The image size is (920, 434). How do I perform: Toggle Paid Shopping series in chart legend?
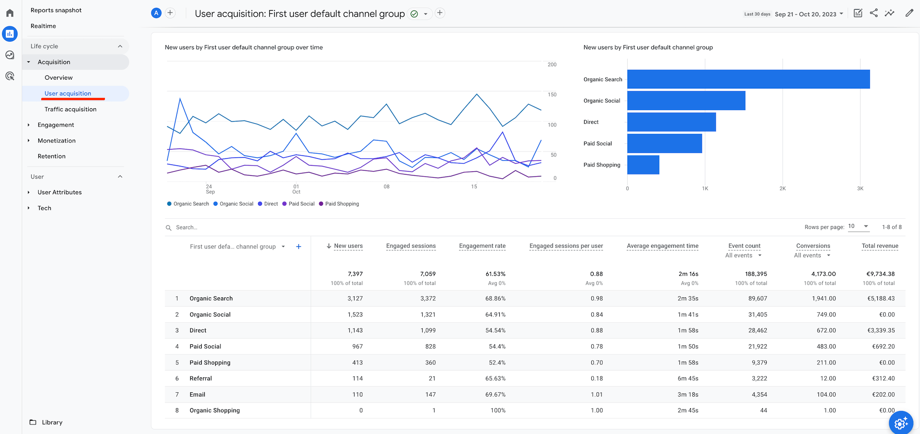[339, 204]
